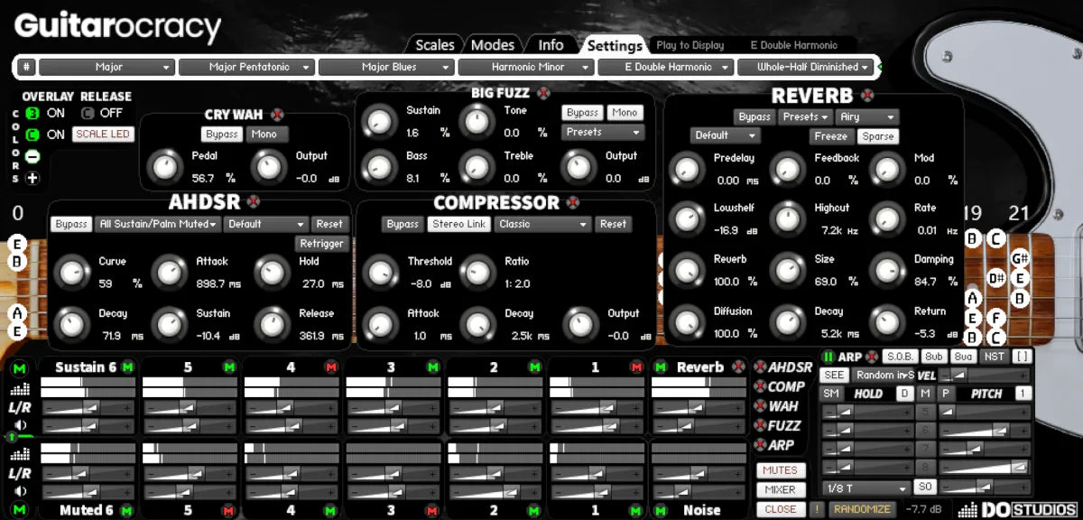
Task: Close the BIG FUZZ panel with red X
Action: tap(542, 93)
